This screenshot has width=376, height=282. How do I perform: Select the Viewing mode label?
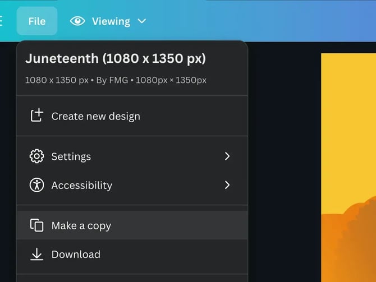111,21
